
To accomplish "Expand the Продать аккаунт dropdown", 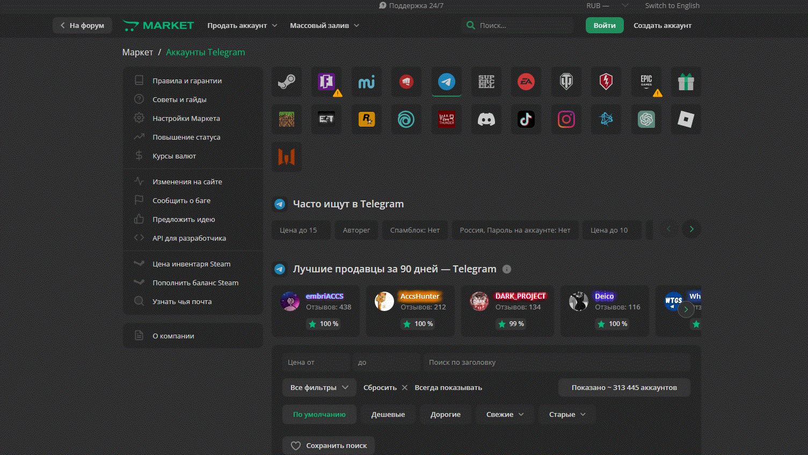I will [x=242, y=25].
